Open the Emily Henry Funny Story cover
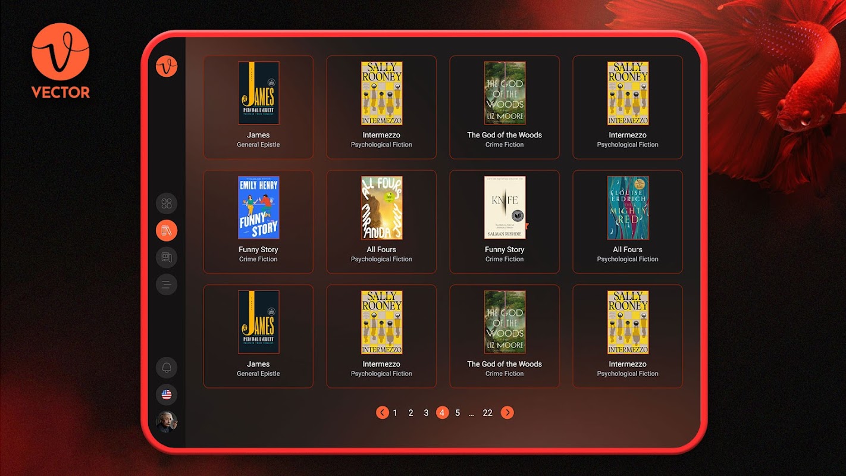This screenshot has height=476, width=846. (x=259, y=208)
